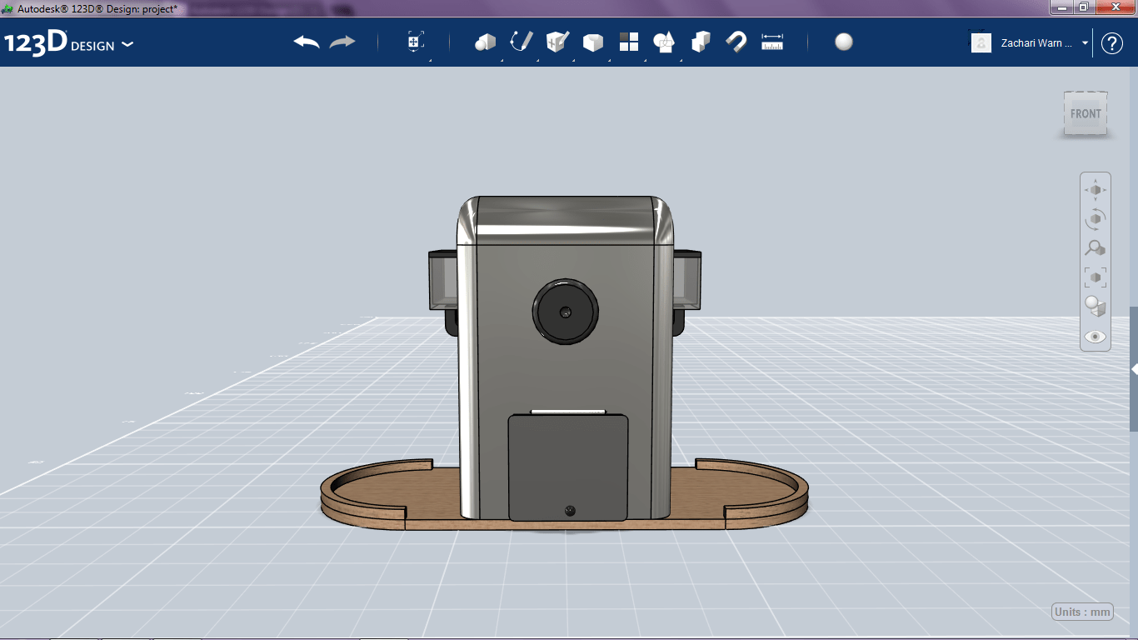Open the Sketch tool
Screen dimensions: 1138x640
[522, 42]
